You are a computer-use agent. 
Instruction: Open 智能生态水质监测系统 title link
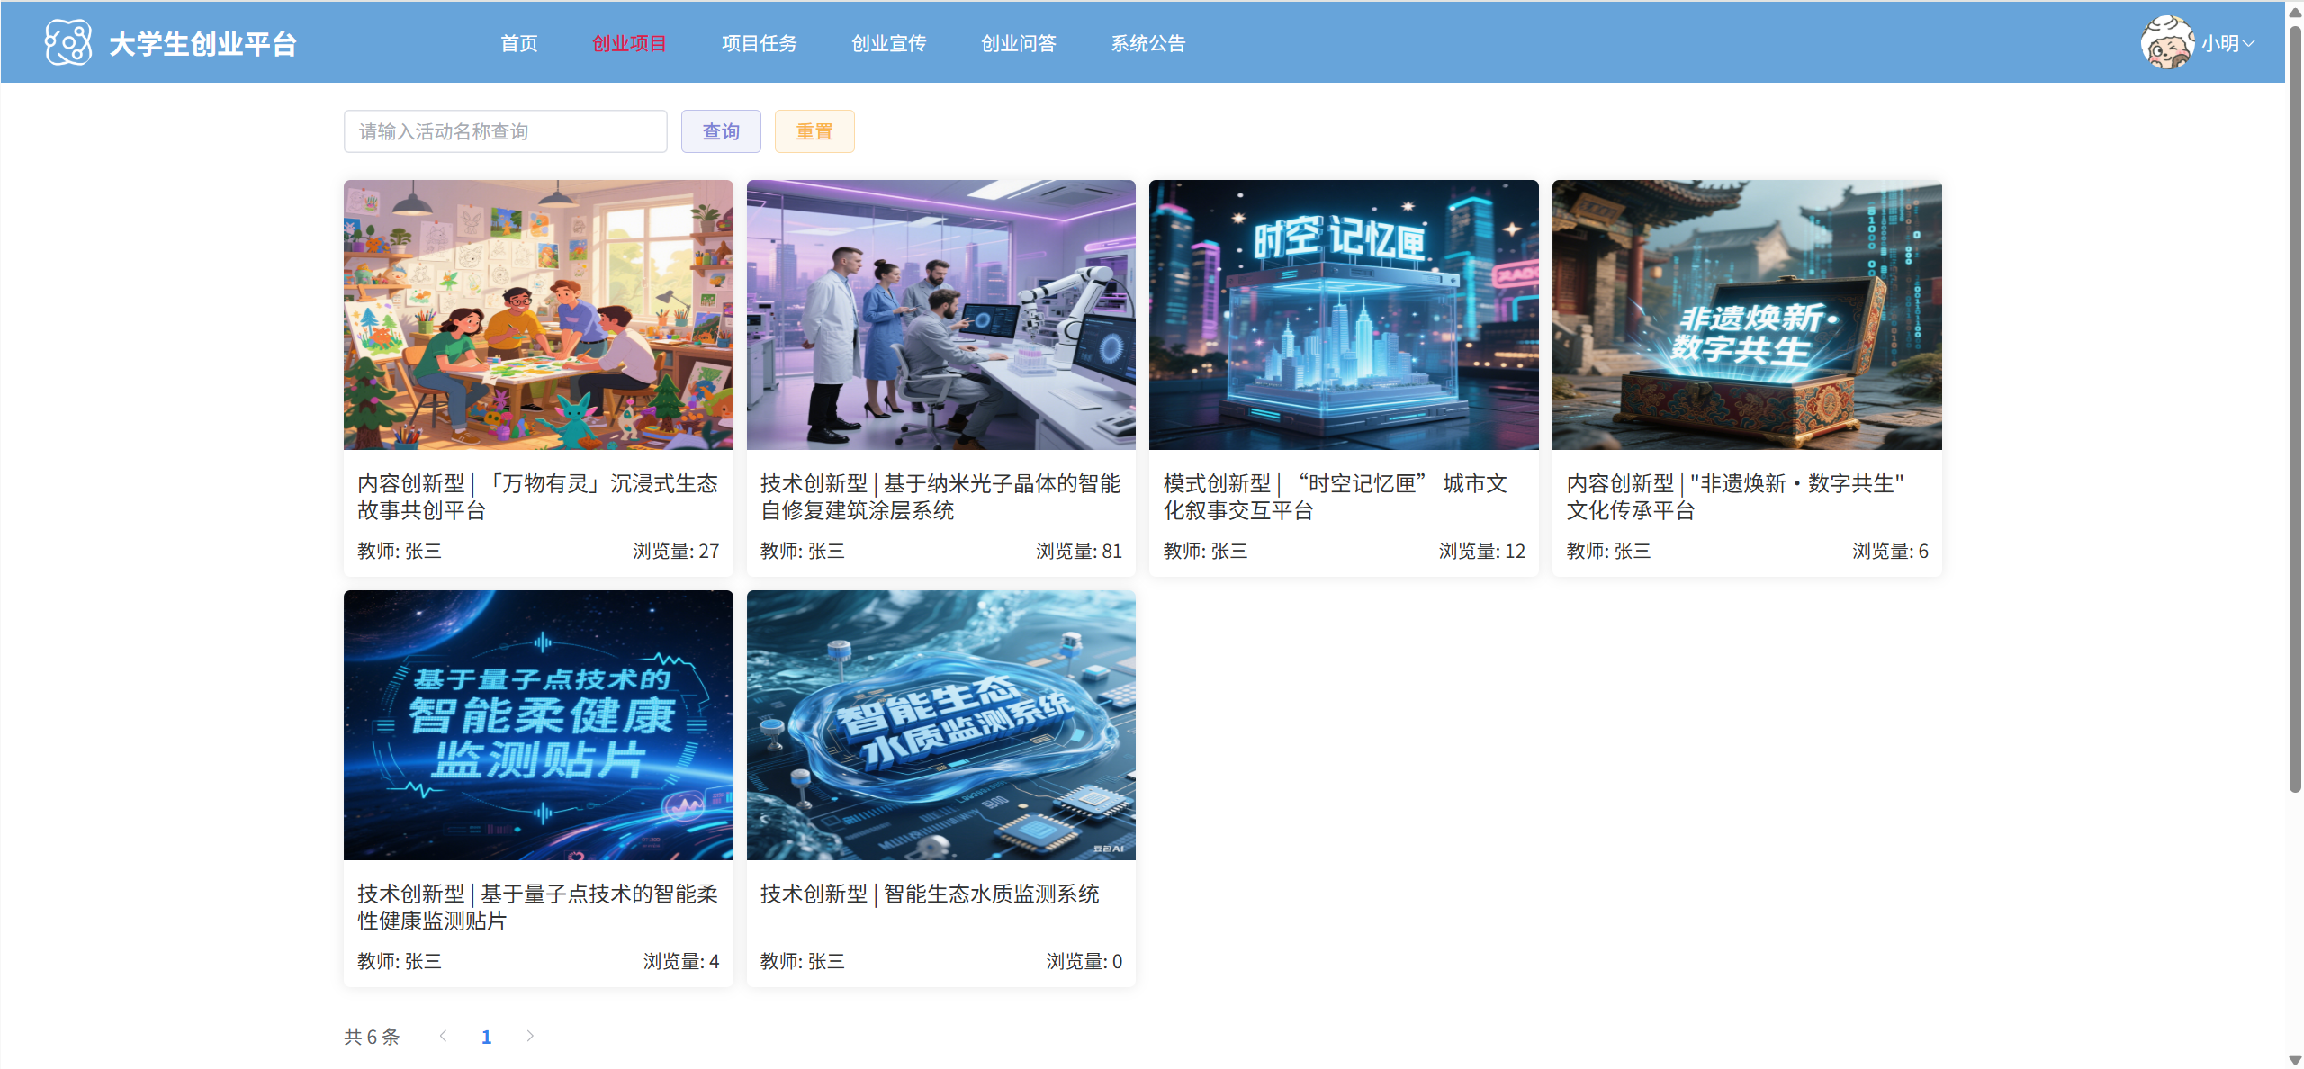tap(929, 894)
